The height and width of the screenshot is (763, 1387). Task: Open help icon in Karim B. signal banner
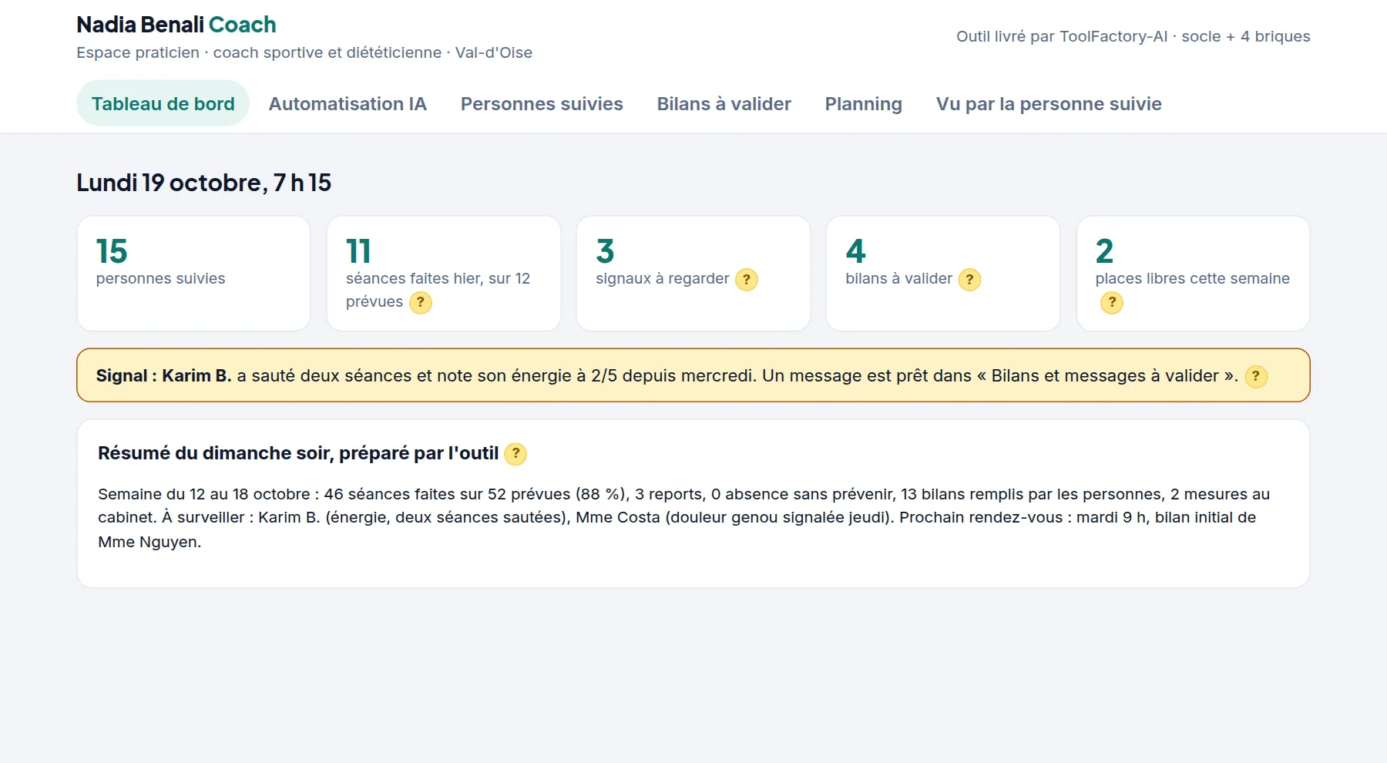pos(1255,376)
